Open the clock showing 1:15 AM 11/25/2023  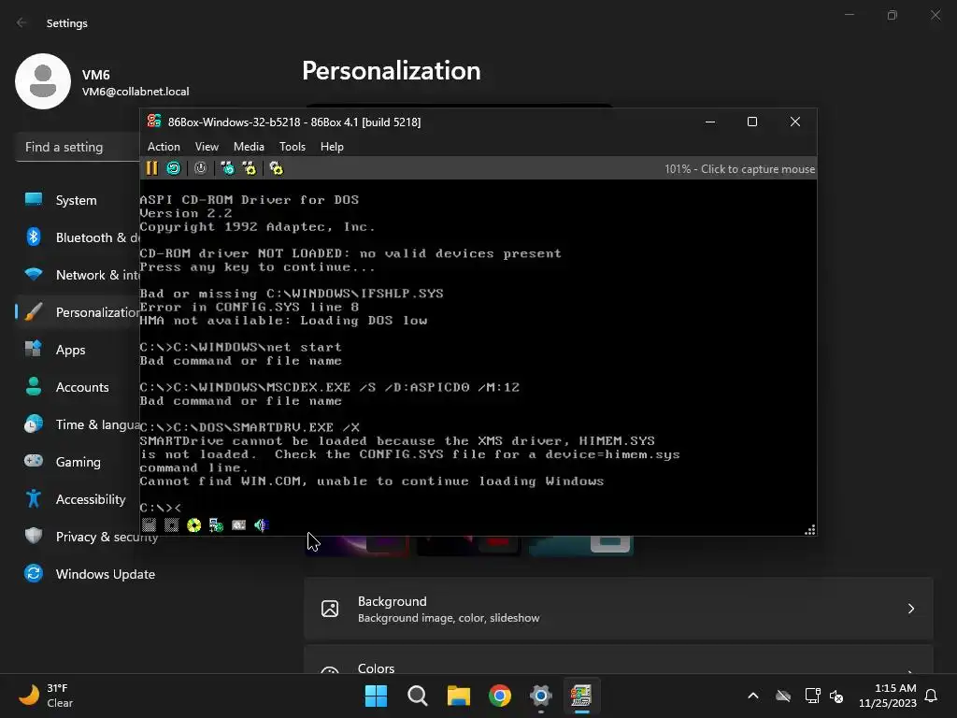point(888,696)
